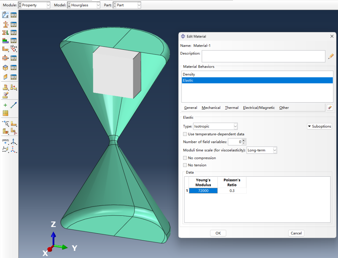Select the Create Datum Plane tool
The image size is (338, 258).
(x=5, y=149)
